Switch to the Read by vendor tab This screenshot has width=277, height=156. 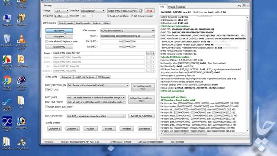83,23
